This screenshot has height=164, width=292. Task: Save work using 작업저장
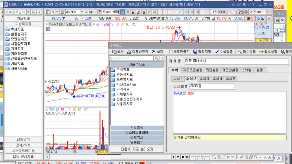click(x=202, y=52)
